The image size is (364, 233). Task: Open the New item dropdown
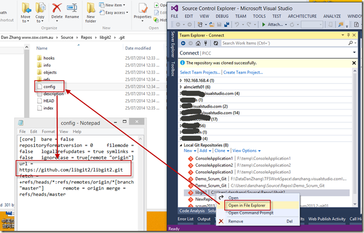[112, 5]
